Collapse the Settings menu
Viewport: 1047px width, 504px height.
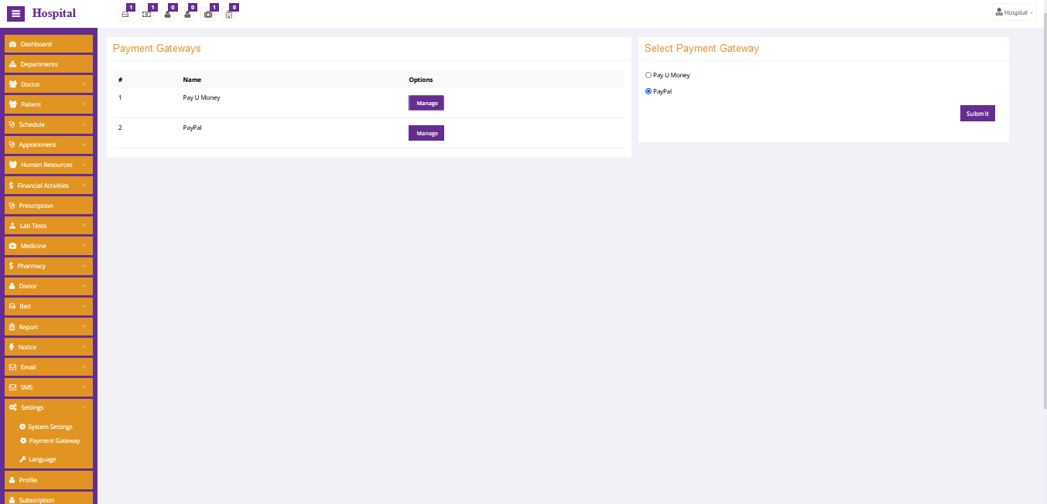point(49,407)
